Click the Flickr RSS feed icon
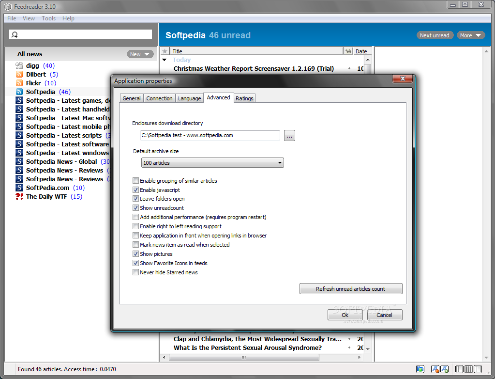This screenshot has width=495, height=379. (19, 83)
